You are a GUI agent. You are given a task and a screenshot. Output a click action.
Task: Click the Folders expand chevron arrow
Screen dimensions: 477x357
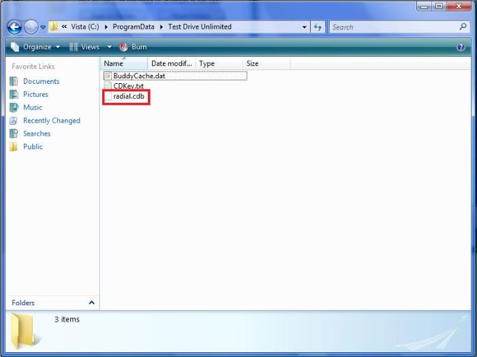pos(91,302)
